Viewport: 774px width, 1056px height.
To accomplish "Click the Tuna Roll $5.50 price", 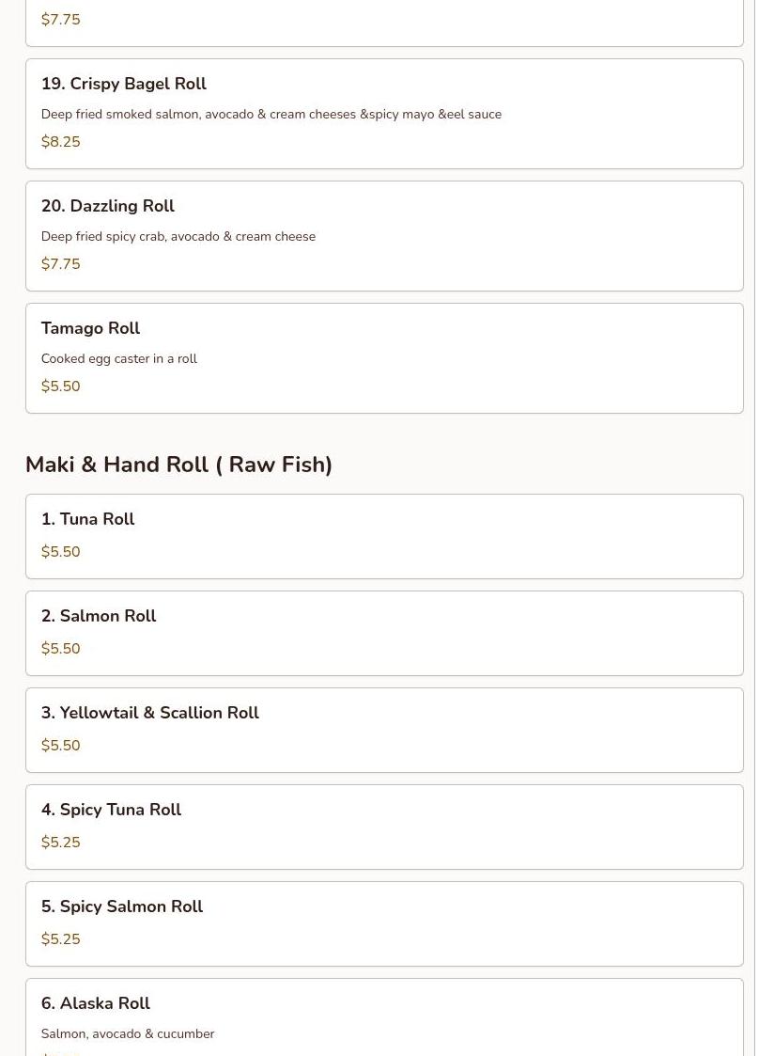I will [60, 552].
